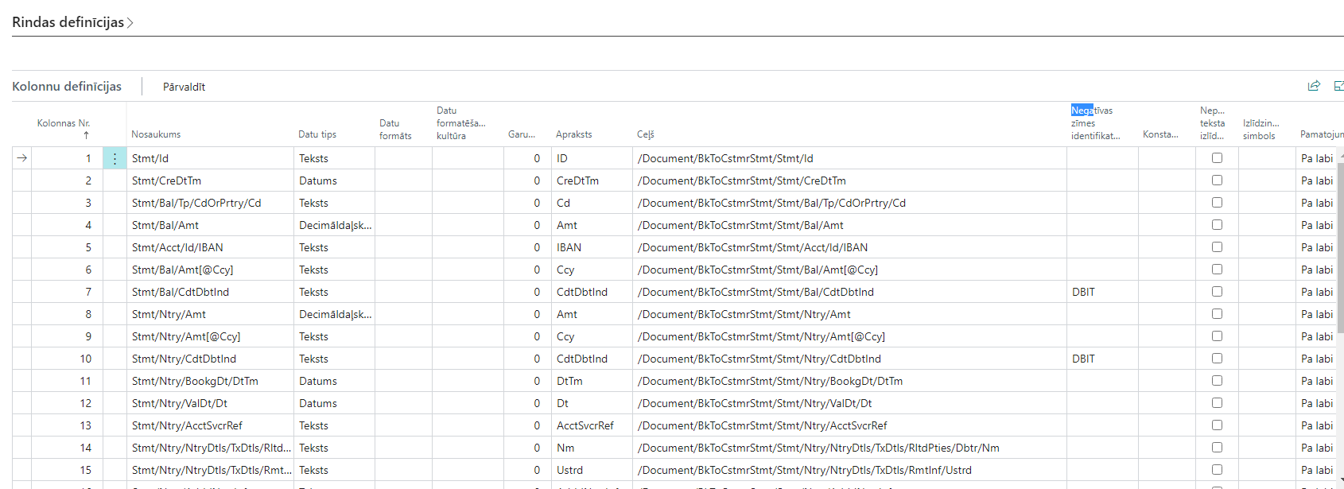1344x489 pixels.
Task: Click the Apraksts column header
Action: (x=573, y=134)
